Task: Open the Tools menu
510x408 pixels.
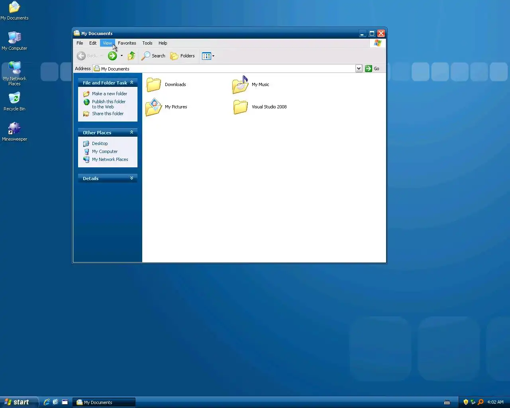Action: click(x=147, y=43)
